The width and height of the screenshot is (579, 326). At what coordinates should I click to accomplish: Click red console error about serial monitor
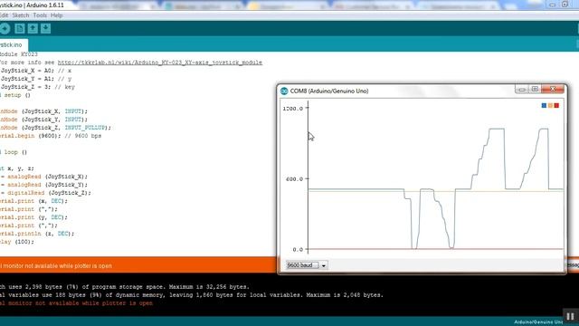tap(76, 302)
